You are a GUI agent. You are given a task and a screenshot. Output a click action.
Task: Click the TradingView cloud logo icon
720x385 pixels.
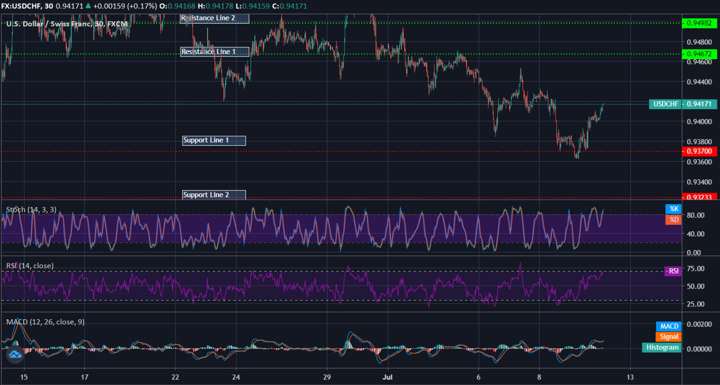(x=15, y=354)
